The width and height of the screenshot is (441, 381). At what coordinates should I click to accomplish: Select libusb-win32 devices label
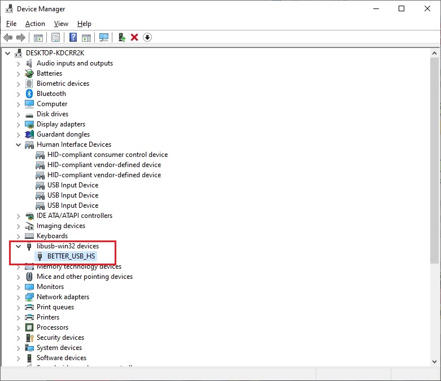68,246
